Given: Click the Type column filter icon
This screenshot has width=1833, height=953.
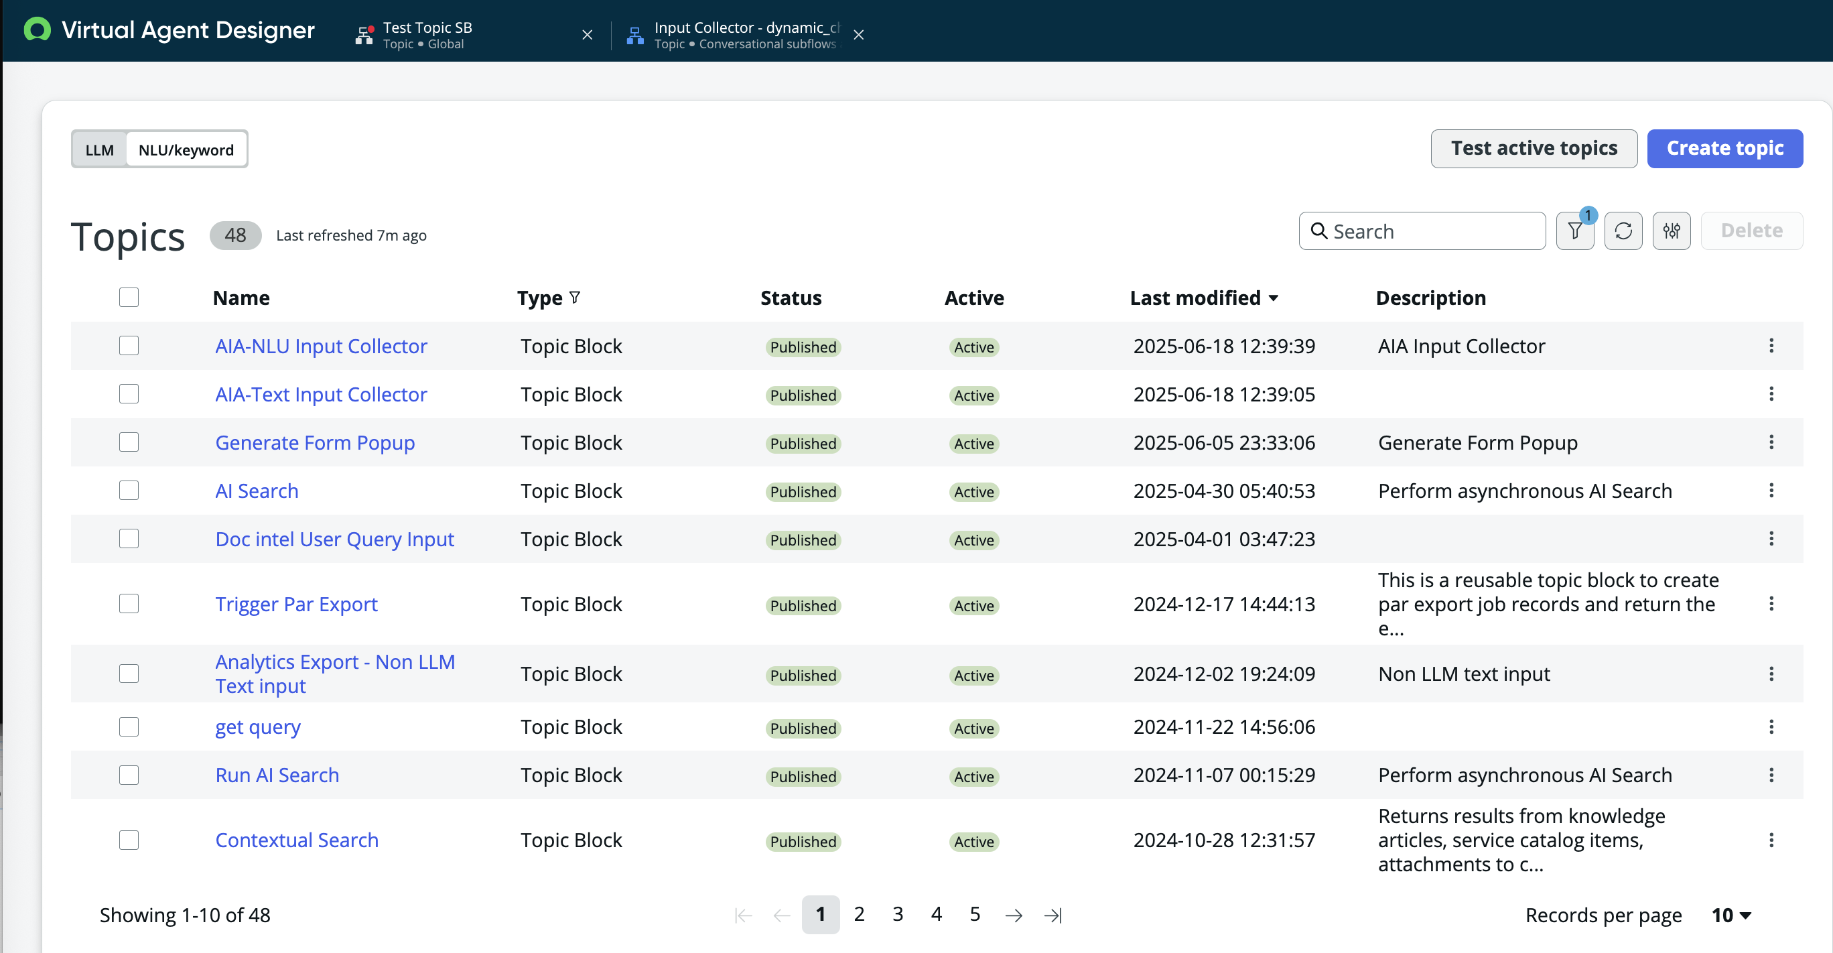Looking at the screenshot, I should (575, 298).
